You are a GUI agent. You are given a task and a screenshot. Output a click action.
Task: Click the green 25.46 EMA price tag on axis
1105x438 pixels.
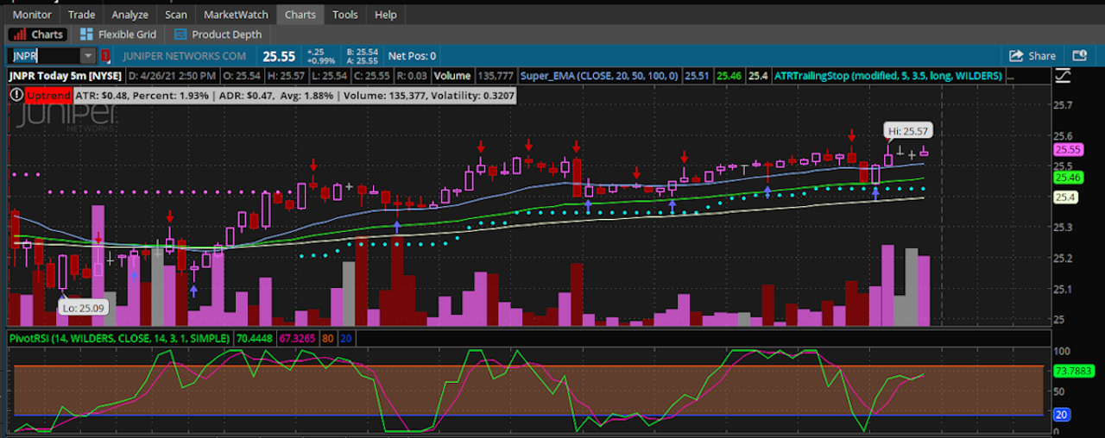click(1068, 178)
